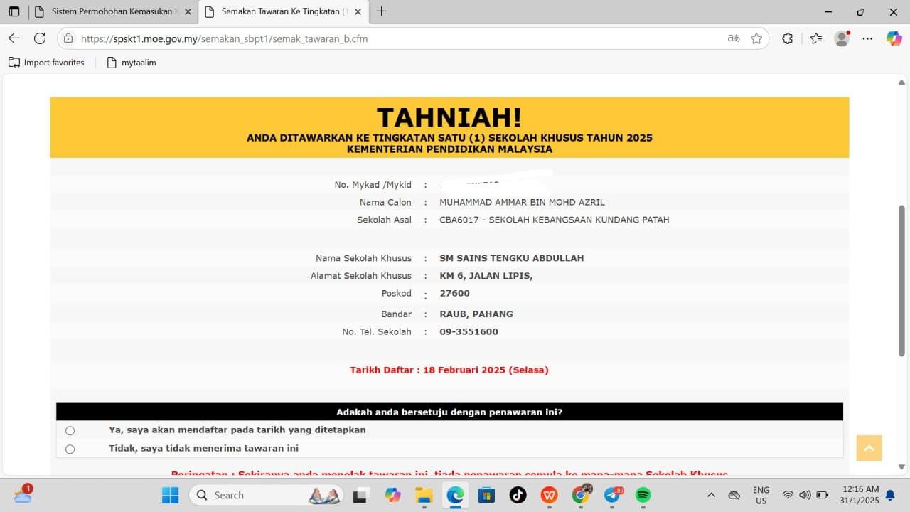
Task: Click the yellow scroll-to-top button
Action: [869, 448]
